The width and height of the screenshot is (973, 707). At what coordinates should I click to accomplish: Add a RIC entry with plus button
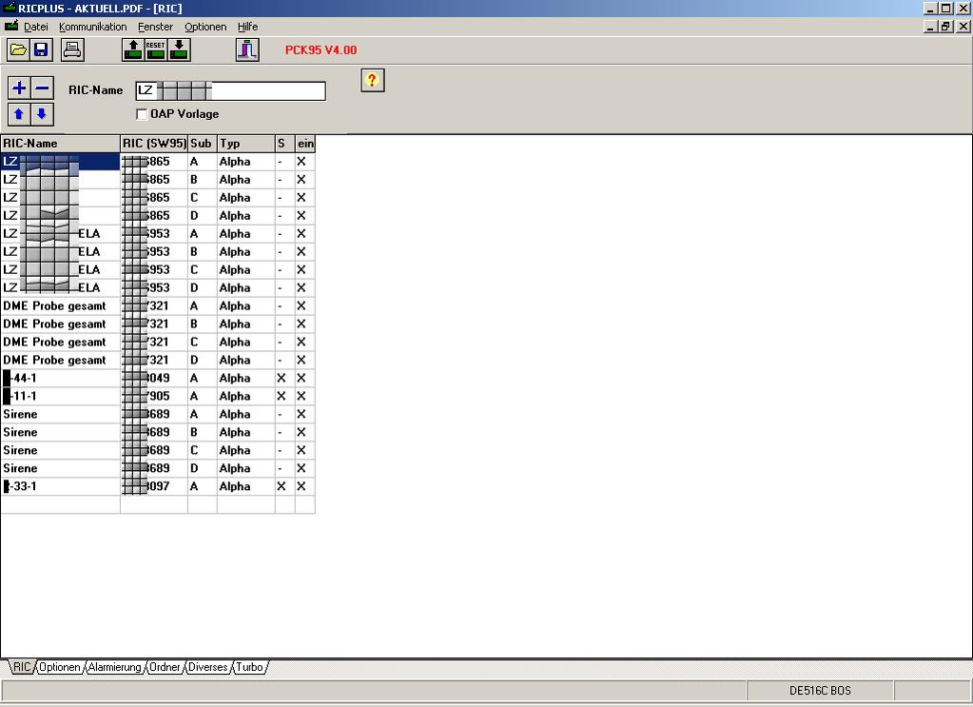pos(19,88)
